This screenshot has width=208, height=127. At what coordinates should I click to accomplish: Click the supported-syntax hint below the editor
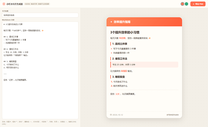tap(39, 123)
